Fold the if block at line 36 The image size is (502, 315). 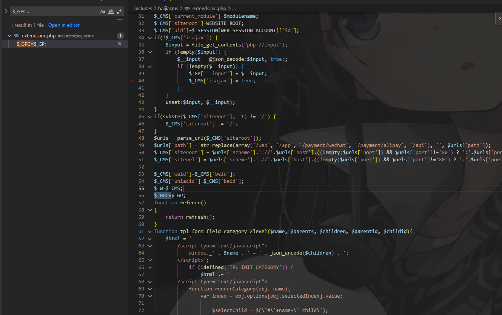(x=150, y=52)
